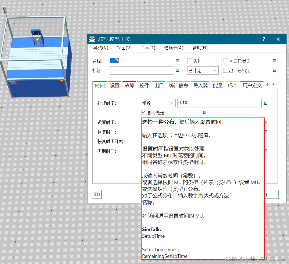
Task: Click the 周期时间 label
Action: (x=107, y=151)
